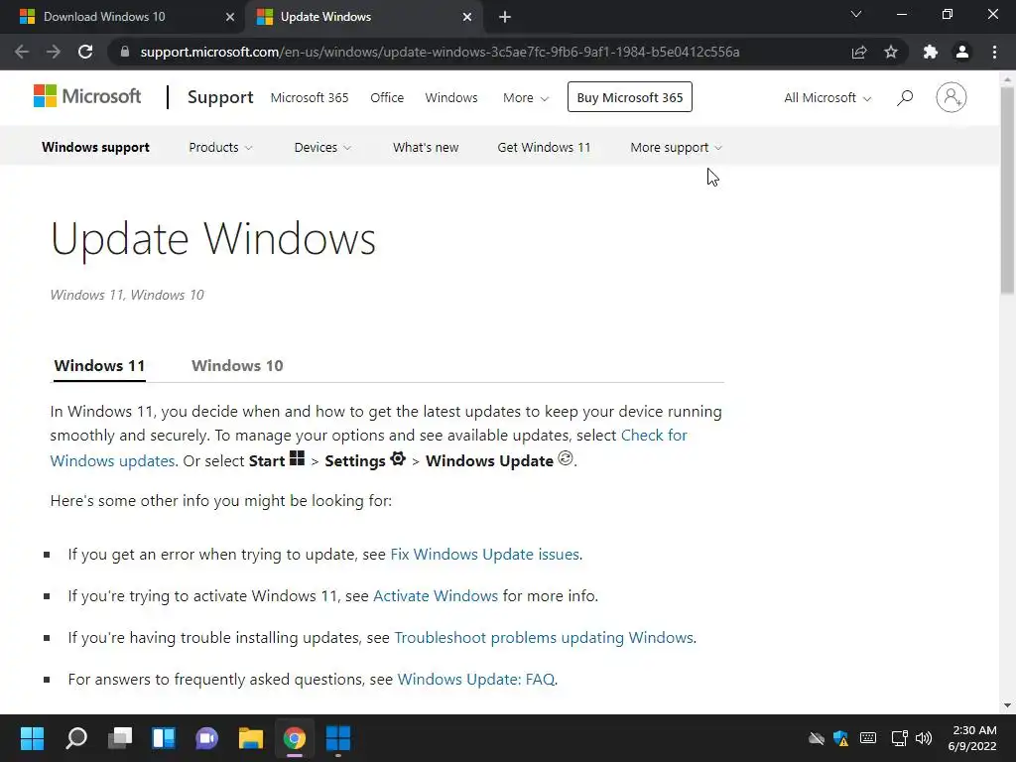Image resolution: width=1016 pixels, height=762 pixels.
Task: Open the Get Windows 11 menu item
Action: [x=544, y=148]
